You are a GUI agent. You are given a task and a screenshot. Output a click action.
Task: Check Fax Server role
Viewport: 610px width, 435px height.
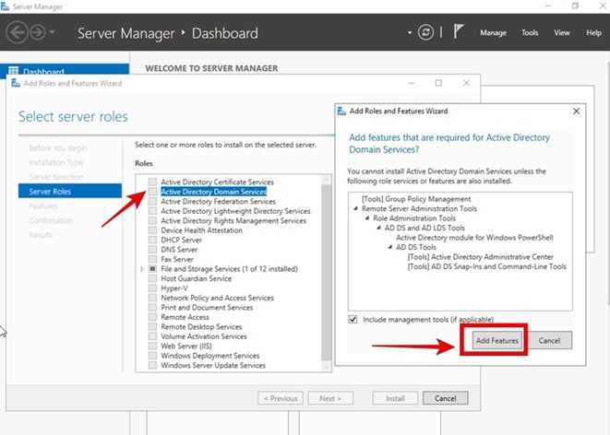coord(152,259)
